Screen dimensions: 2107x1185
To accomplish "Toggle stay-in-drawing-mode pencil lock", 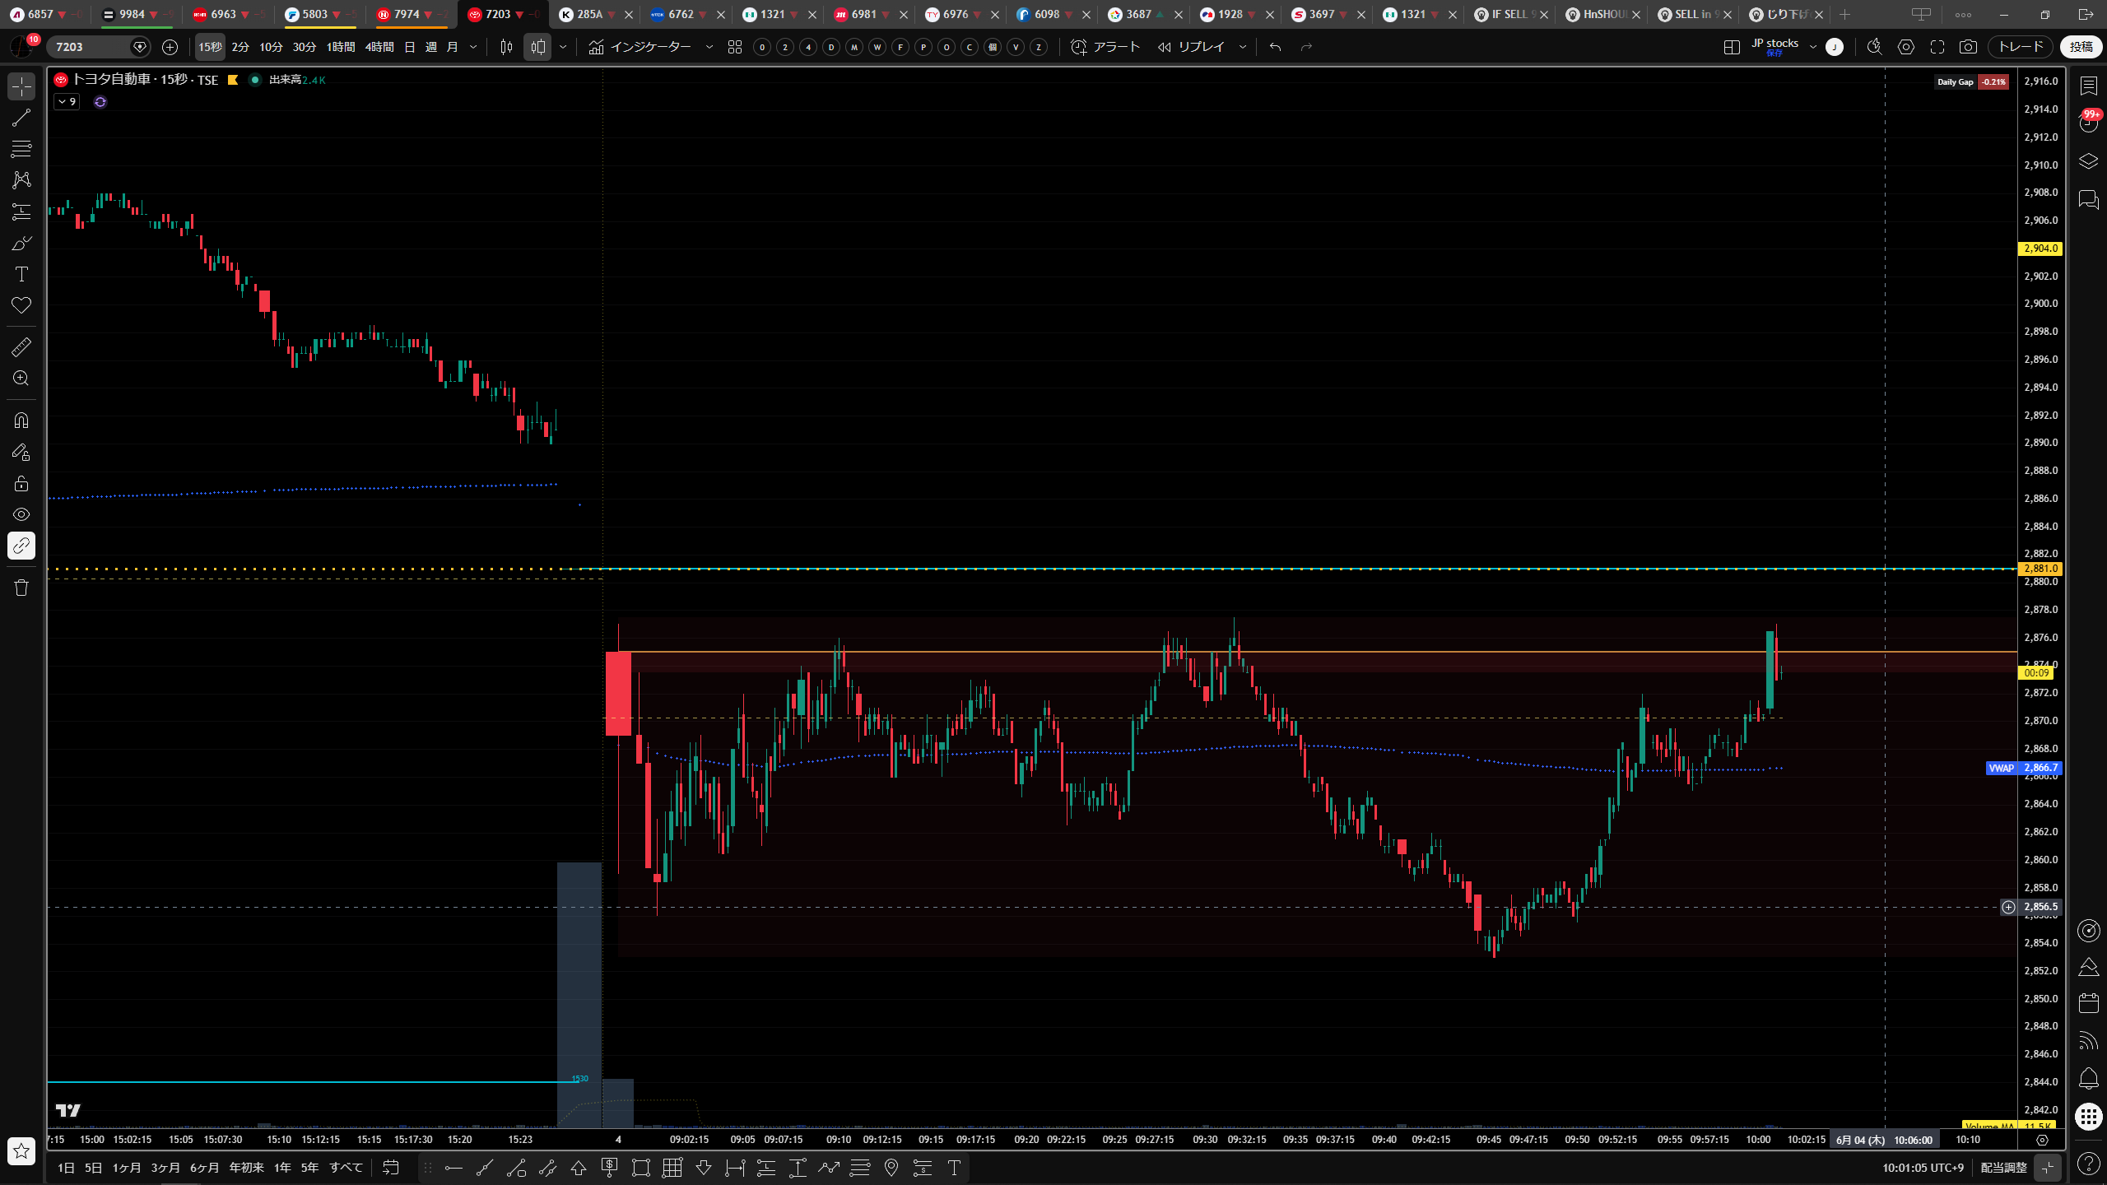I will click(x=21, y=452).
